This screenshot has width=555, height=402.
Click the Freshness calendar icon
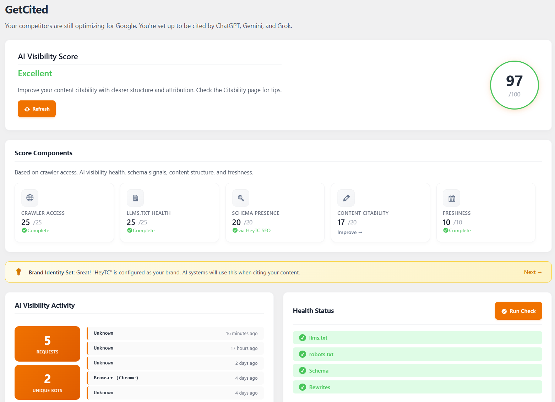pos(451,198)
